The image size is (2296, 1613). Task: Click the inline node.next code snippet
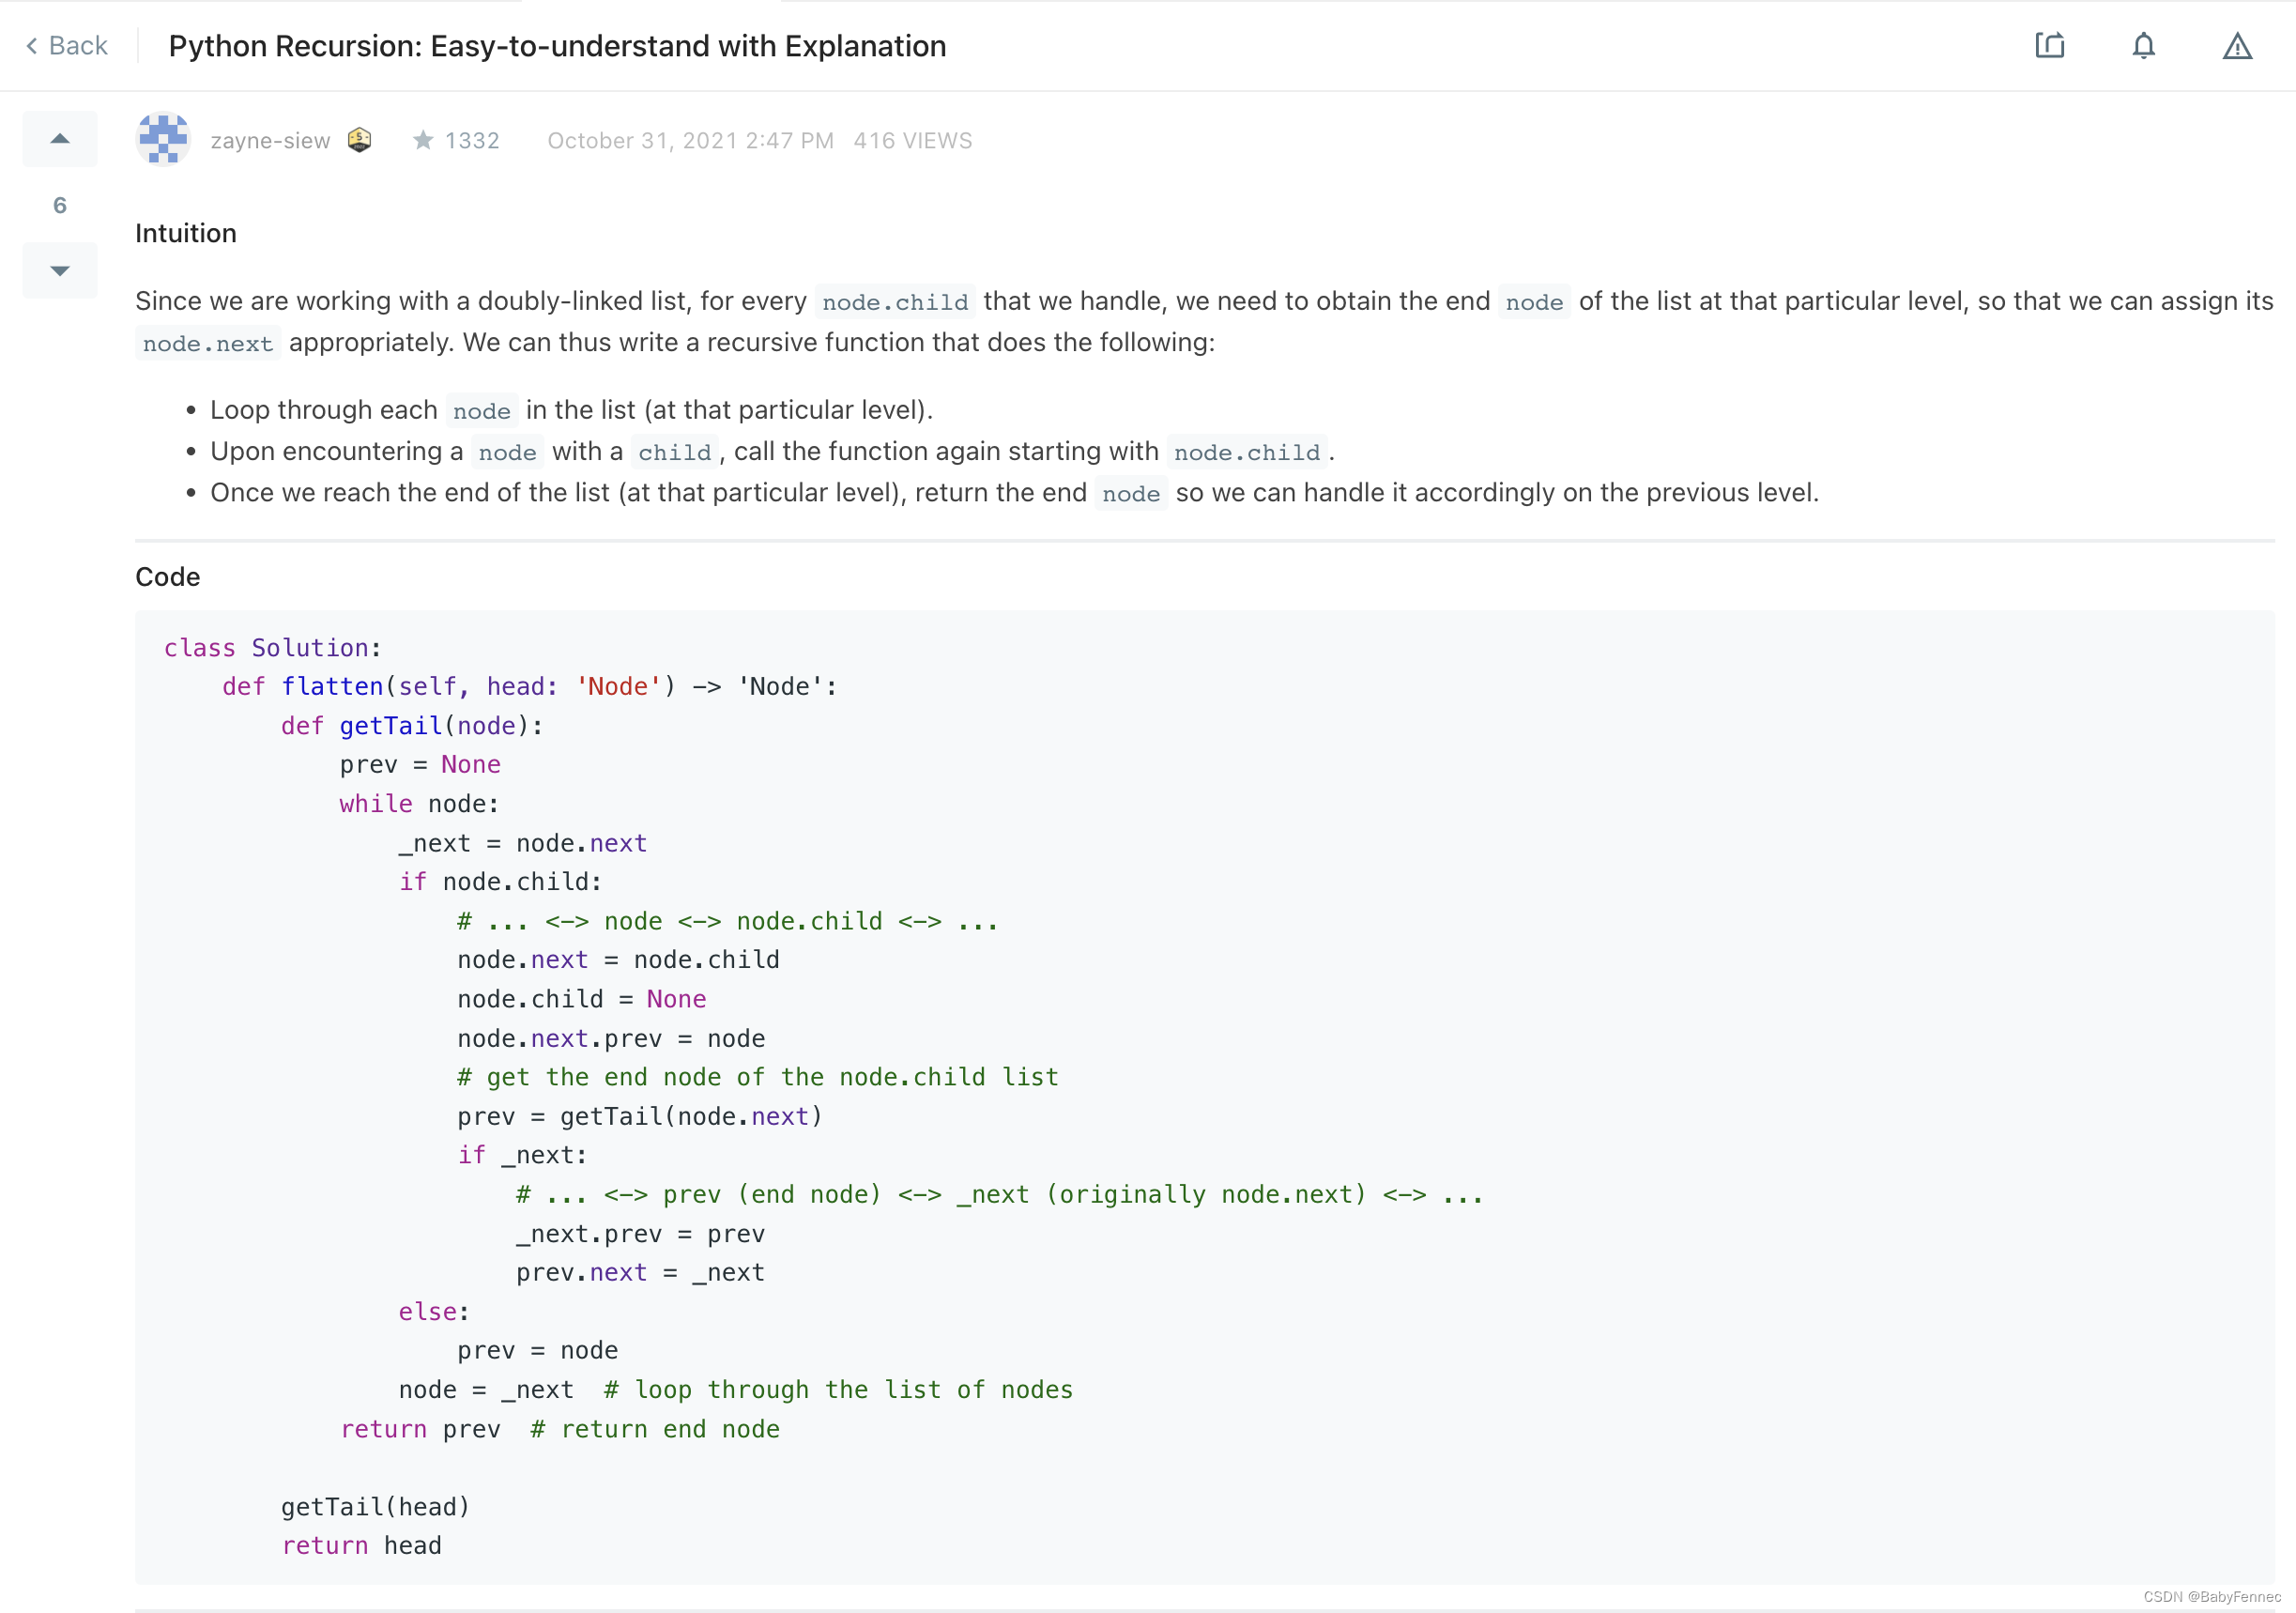click(207, 344)
